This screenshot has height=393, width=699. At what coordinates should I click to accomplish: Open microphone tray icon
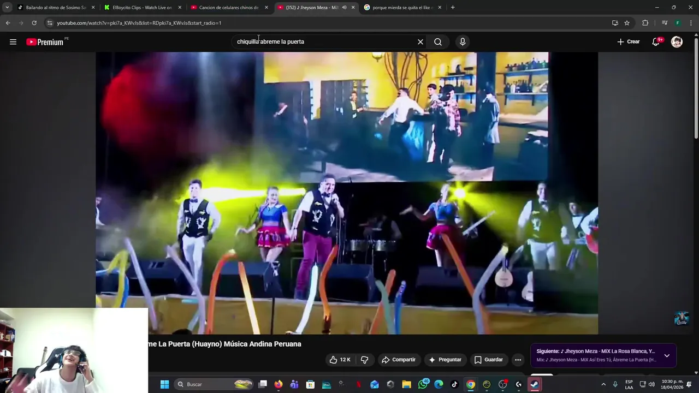[x=615, y=384]
